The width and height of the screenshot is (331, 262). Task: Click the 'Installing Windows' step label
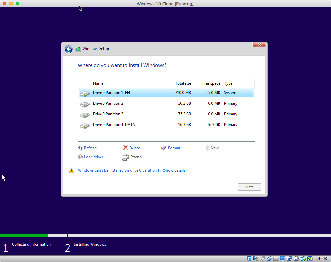click(x=90, y=244)
